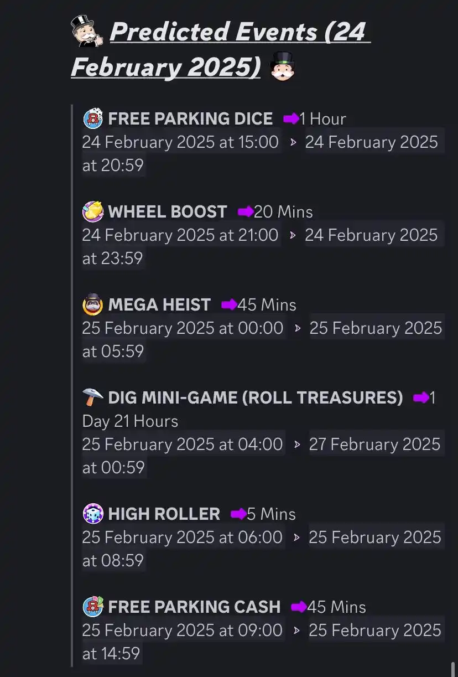
Task: Click the purple arrow next to Wheel Boost
Action: 246,211
